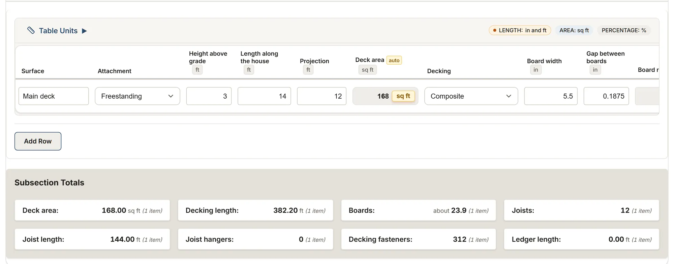Click the in unit tag under Gap between boards
This screenshot has height=264, width=674.
(595, 70)
